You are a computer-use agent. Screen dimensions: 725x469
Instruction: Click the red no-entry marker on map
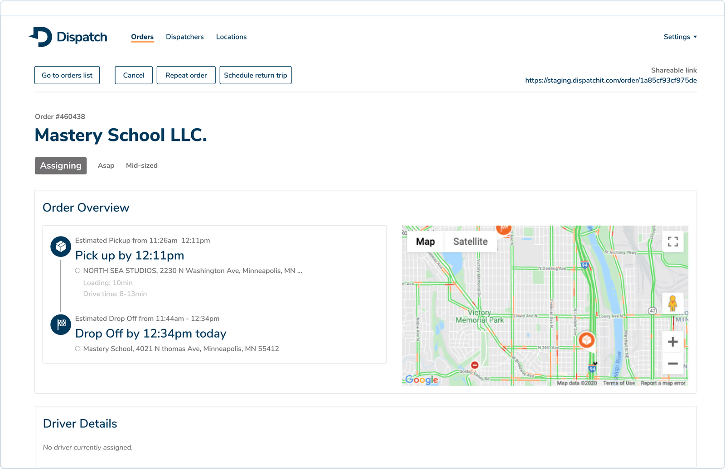click(474, 365)
